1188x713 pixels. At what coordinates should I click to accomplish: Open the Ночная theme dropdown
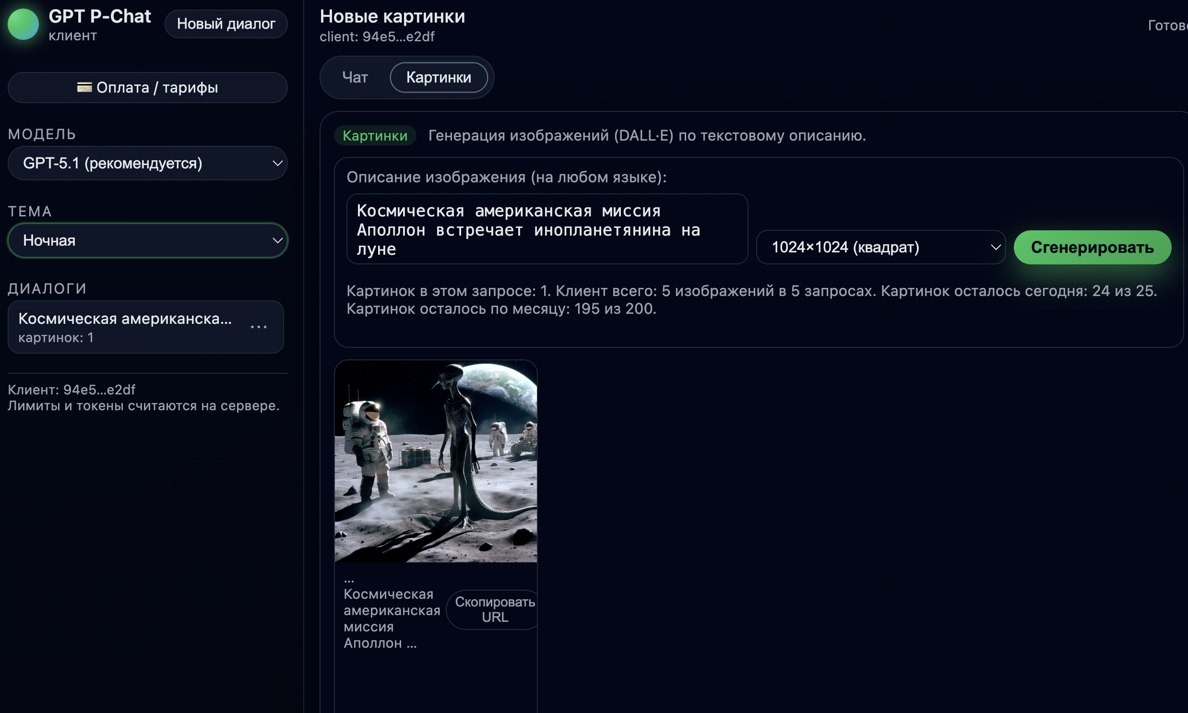(144, 240)
